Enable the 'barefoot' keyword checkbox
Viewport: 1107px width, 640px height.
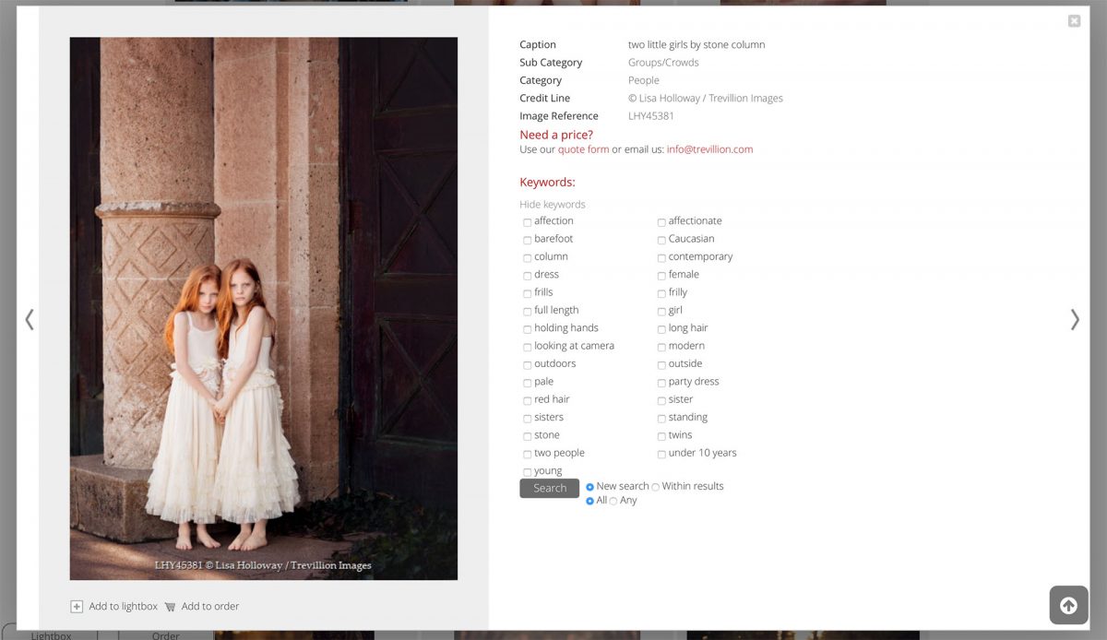click(528, 240)
